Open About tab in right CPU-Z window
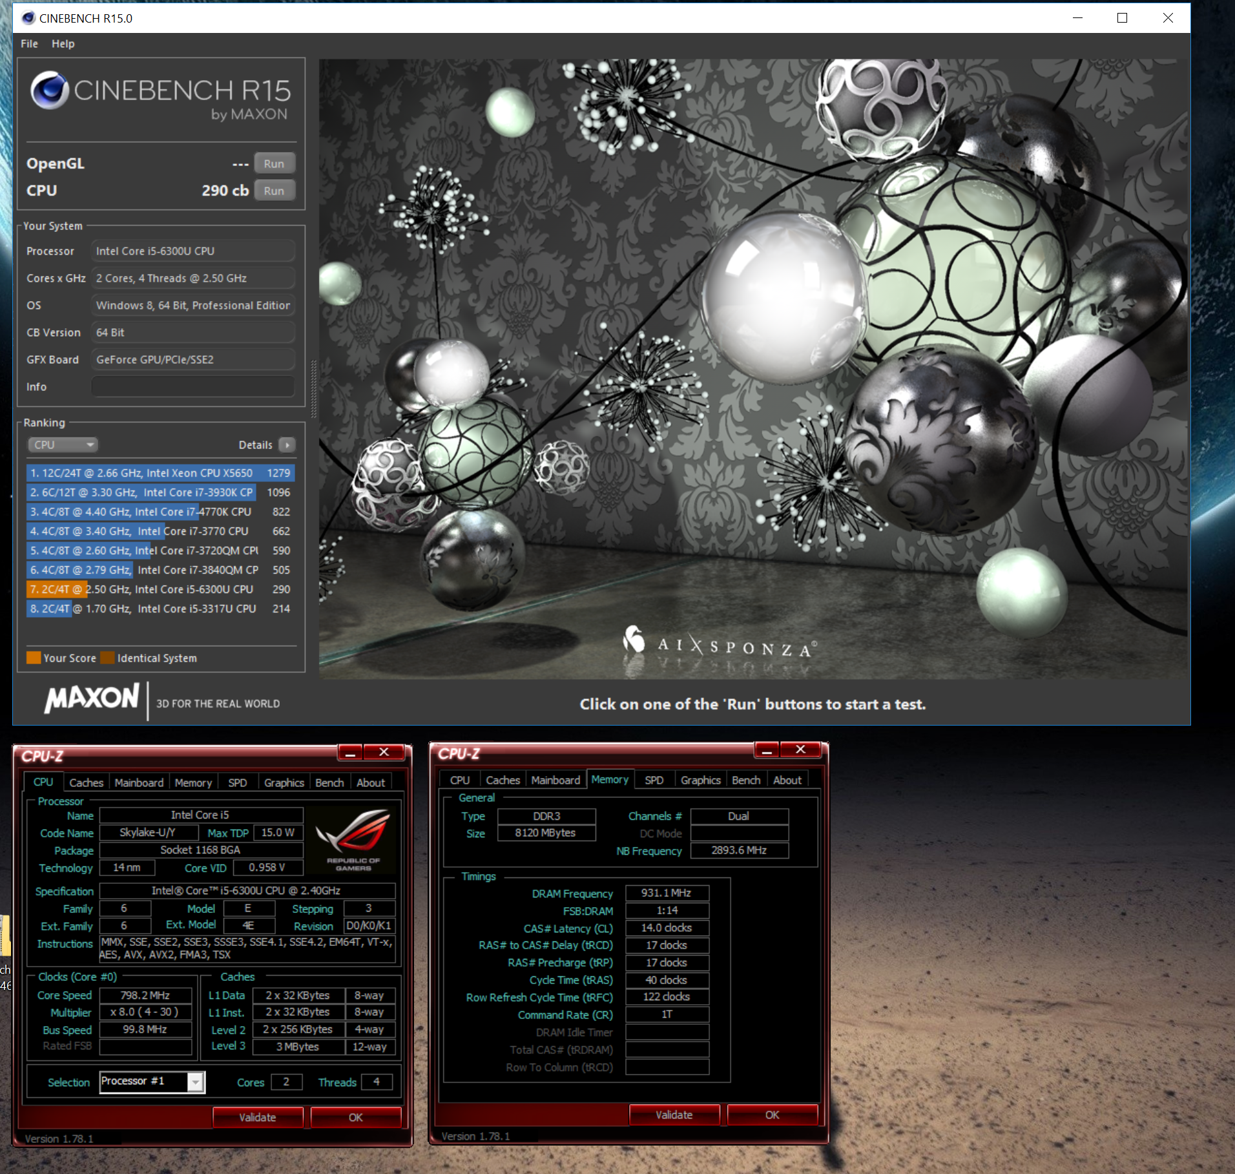The image size is (1235, 1174). tap(787, 780)
